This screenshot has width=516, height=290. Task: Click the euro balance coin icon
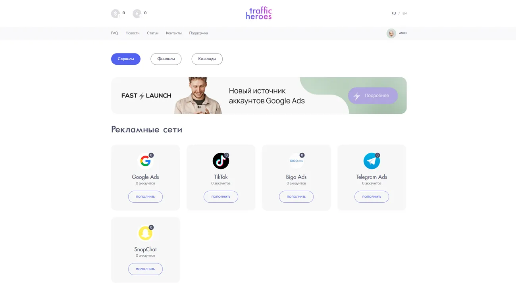click(137, 13)
